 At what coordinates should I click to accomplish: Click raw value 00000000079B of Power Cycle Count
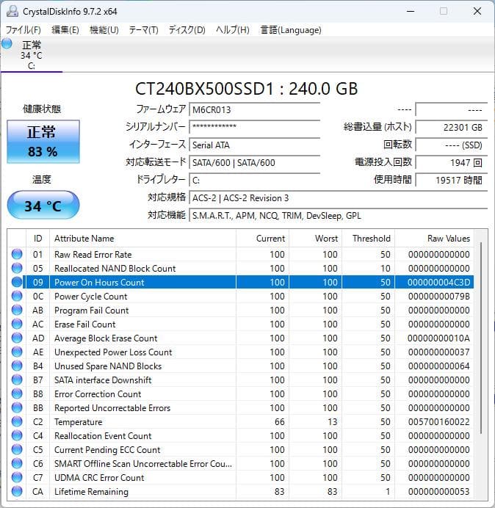439,296
